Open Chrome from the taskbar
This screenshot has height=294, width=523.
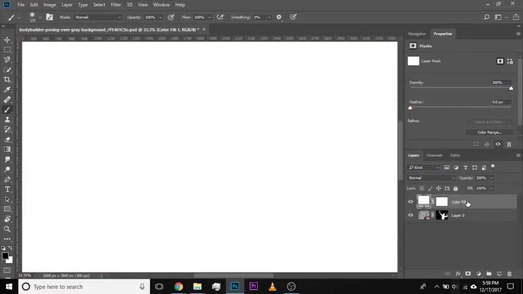click(178, 286)
